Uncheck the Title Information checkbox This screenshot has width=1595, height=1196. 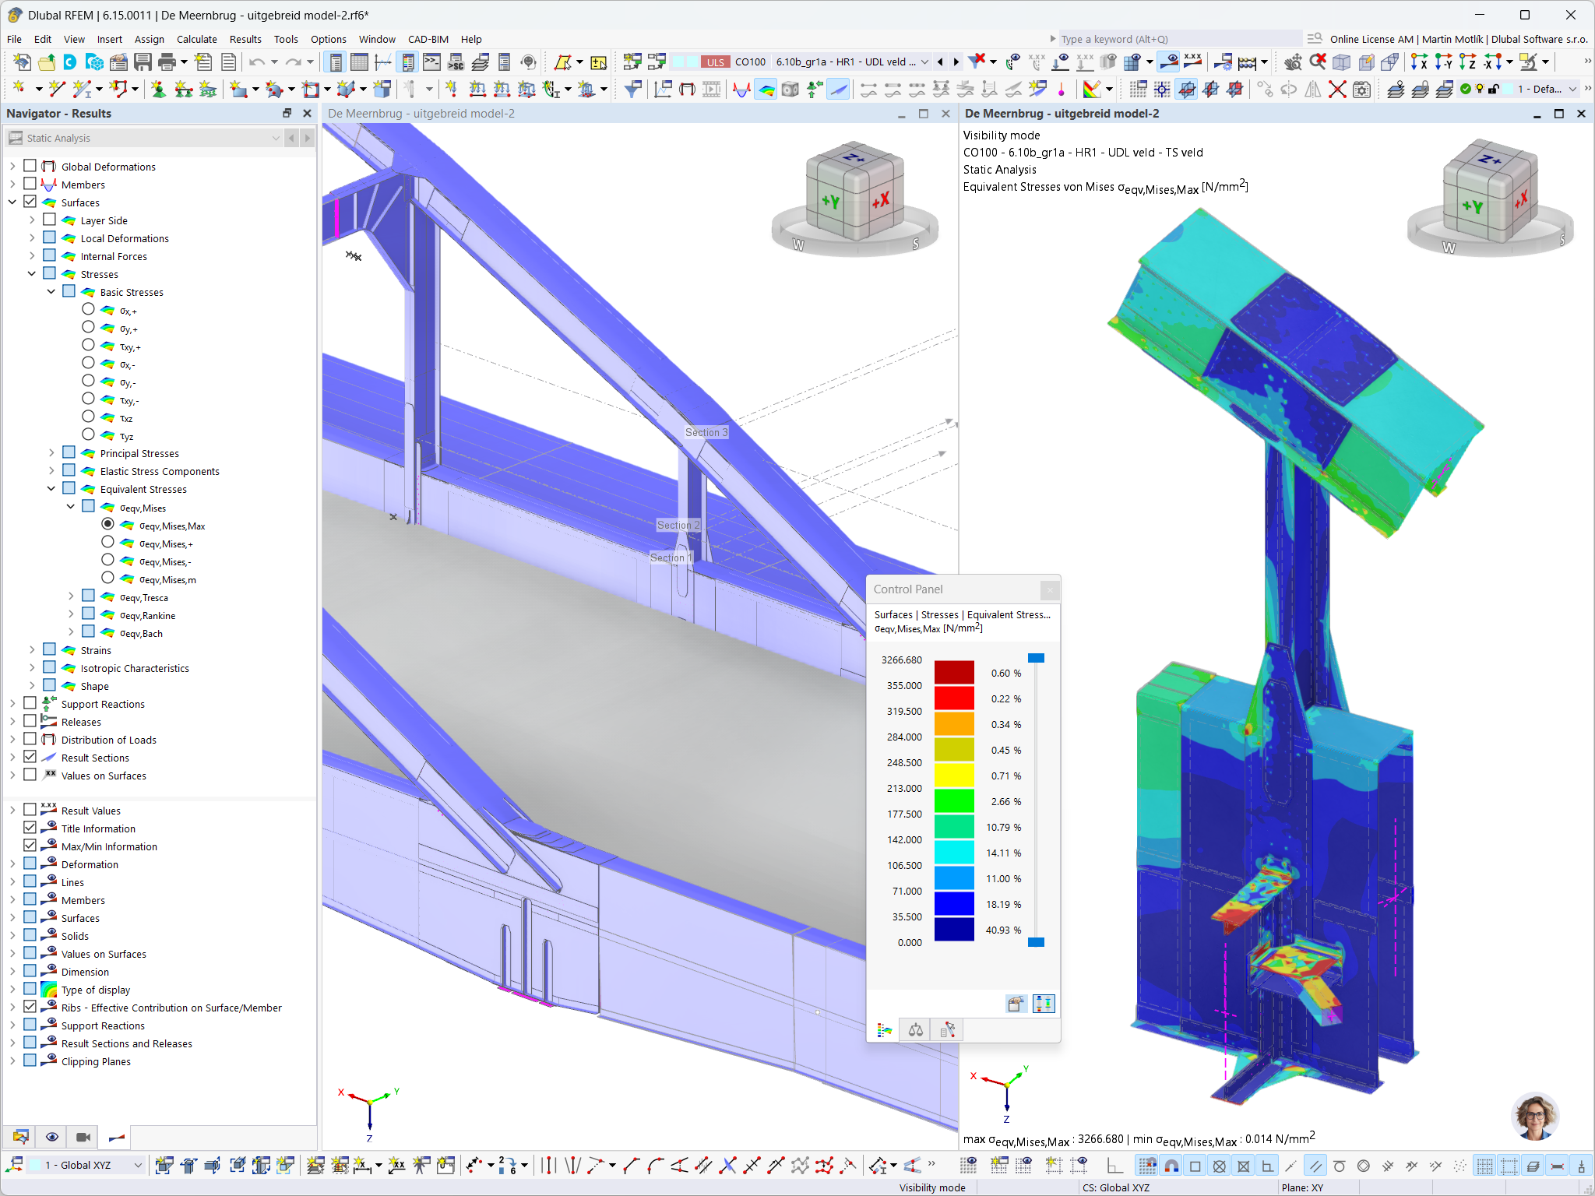(x=30, y=828)
